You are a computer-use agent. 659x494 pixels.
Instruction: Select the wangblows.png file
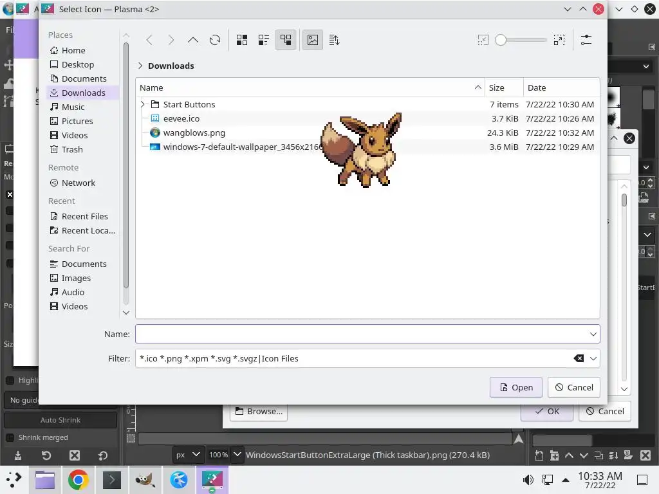tap(367, 133)
